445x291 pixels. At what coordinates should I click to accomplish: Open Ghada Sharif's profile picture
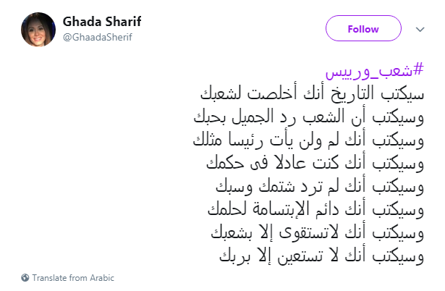(x=38, y=29)
